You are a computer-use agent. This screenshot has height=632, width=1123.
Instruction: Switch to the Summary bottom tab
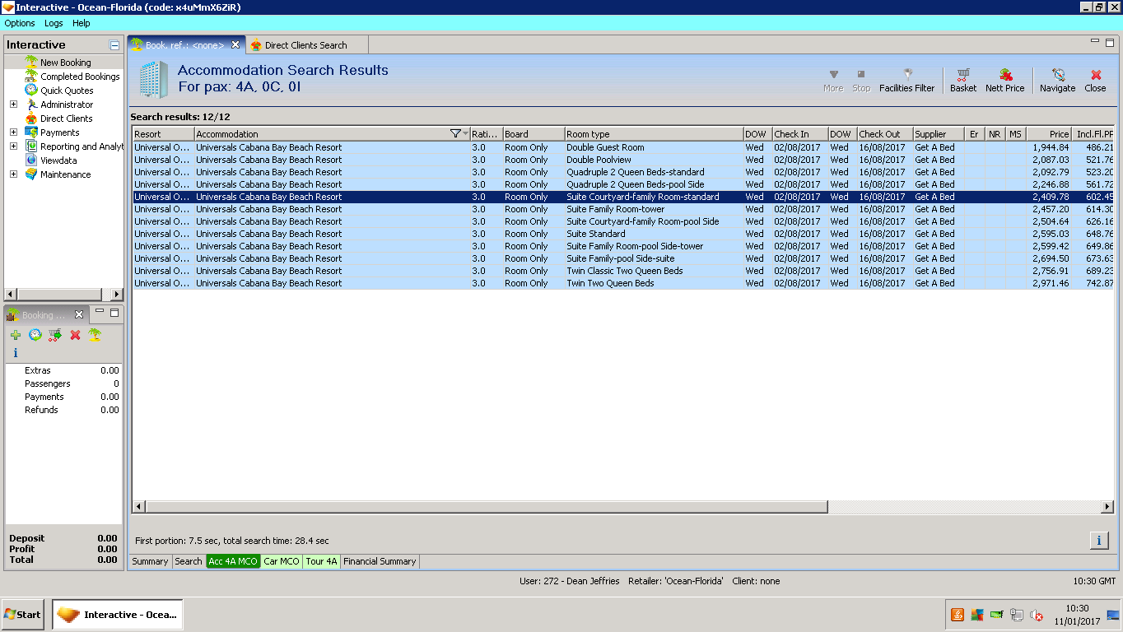click(150, 561)
